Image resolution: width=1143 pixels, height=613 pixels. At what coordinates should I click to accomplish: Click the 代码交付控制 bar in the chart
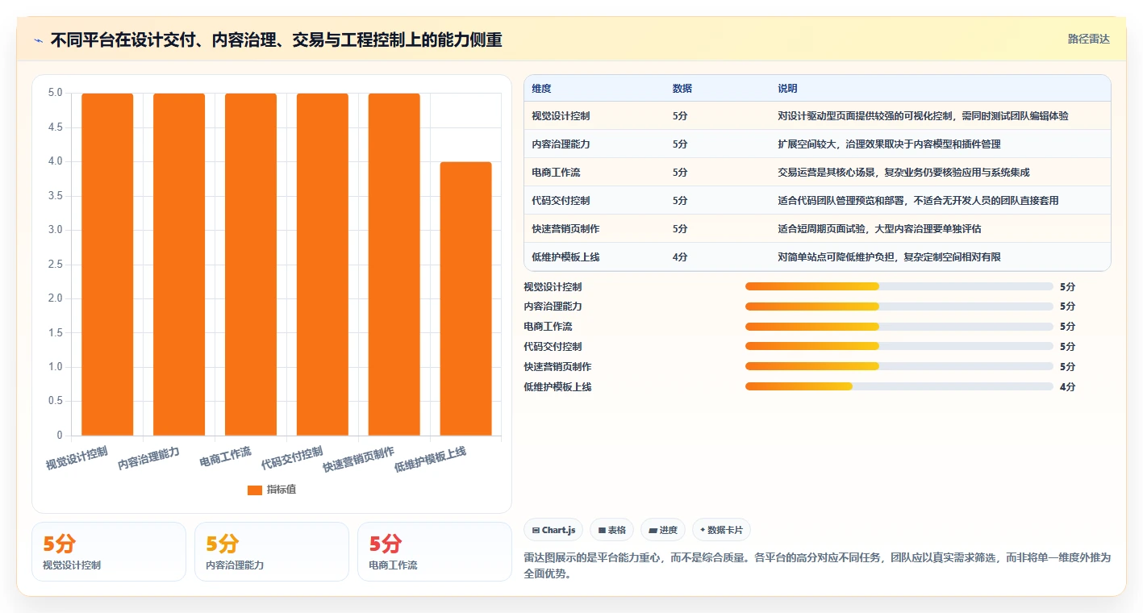point(323,265)
